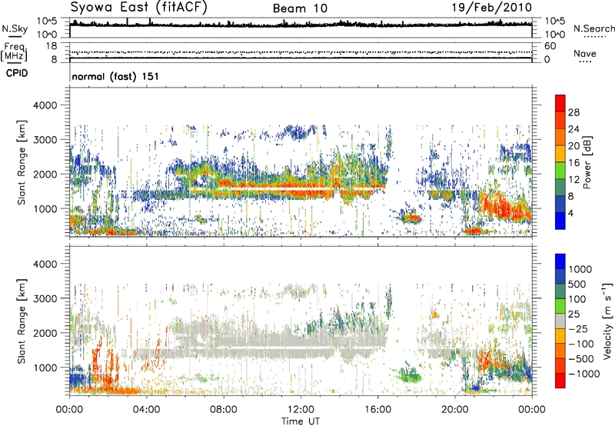The height and width of the screenshot is (426, 615).
Task: Click the 'Freq. [MHz]' axis label
Action: click(14, 52)
